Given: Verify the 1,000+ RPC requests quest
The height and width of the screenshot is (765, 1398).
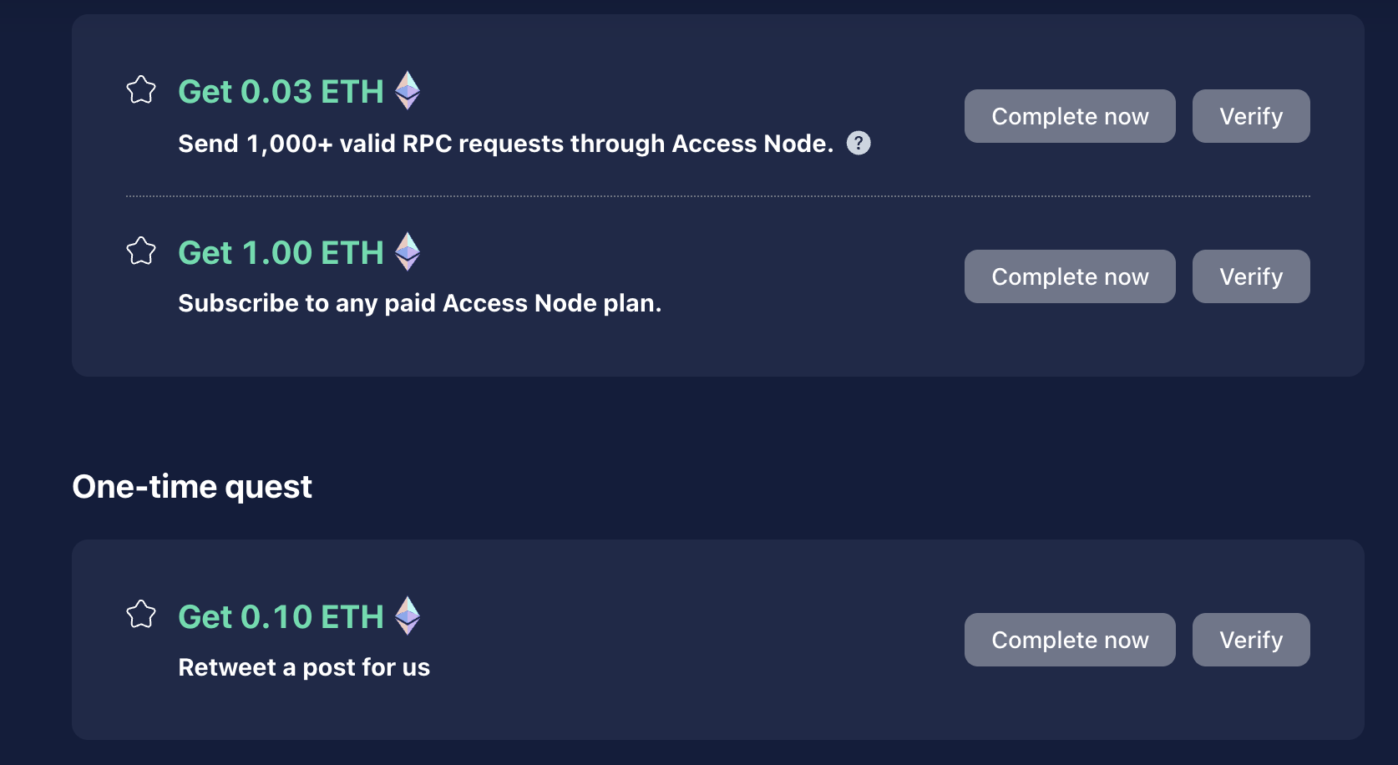Looking at the screenshot, I should 1251,116.
